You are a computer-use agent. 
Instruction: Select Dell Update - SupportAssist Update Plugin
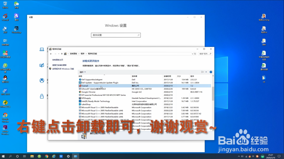tap(144, 83)
